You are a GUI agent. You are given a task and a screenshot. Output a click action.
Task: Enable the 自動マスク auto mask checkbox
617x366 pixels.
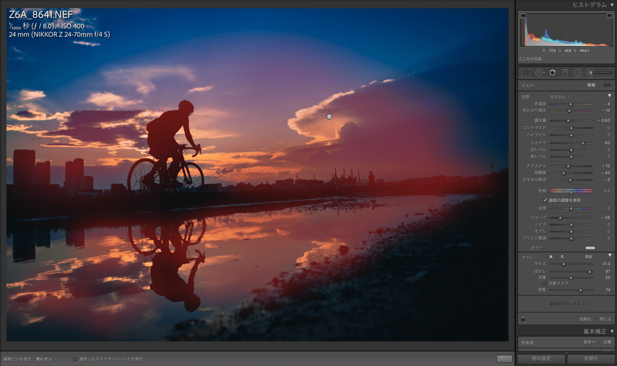pyautogui.click(x=545, y=283)
